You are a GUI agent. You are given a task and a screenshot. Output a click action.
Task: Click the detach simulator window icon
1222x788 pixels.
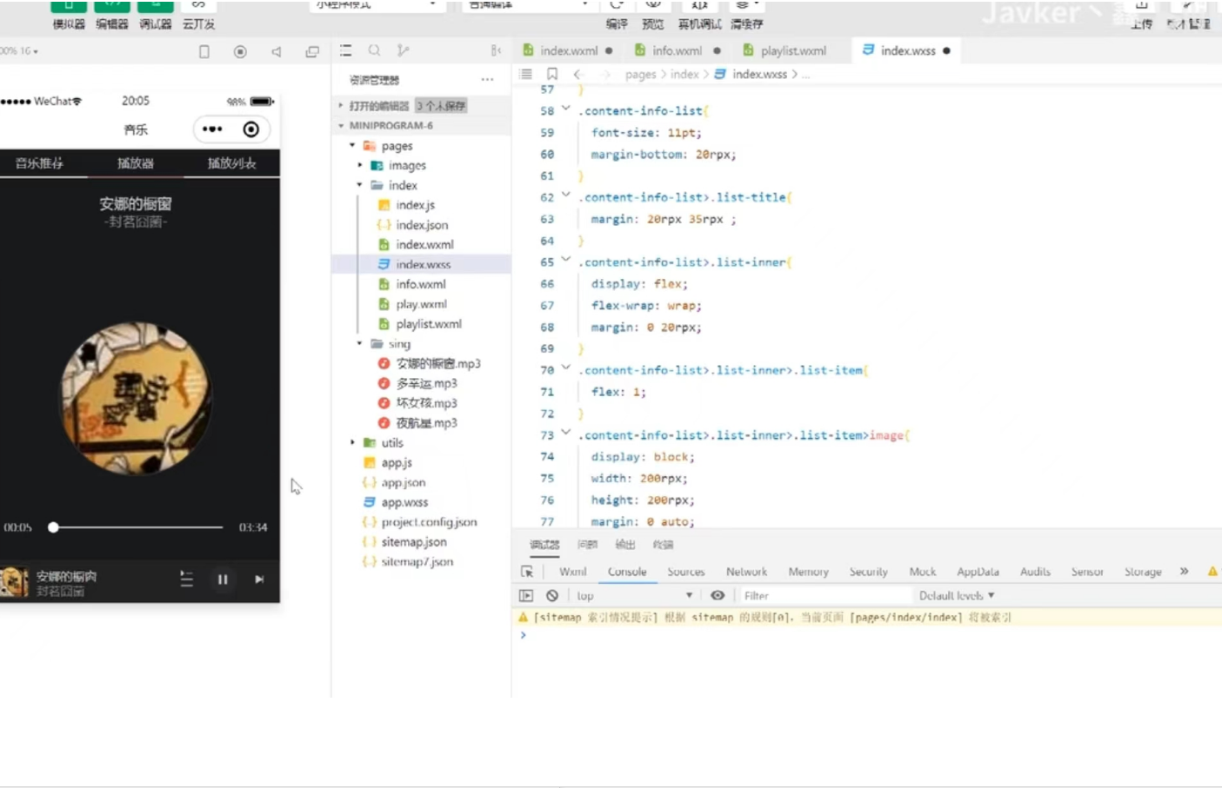[312, 51]
